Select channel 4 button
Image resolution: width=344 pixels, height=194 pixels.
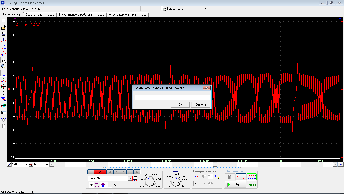(117, 172)
